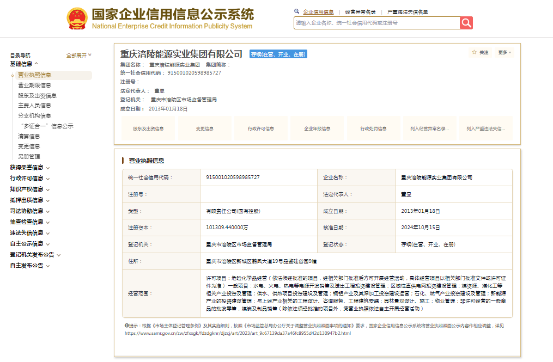Switch to the 经营异常名录 tab
The image size is (553, 362).
point(360,12)
